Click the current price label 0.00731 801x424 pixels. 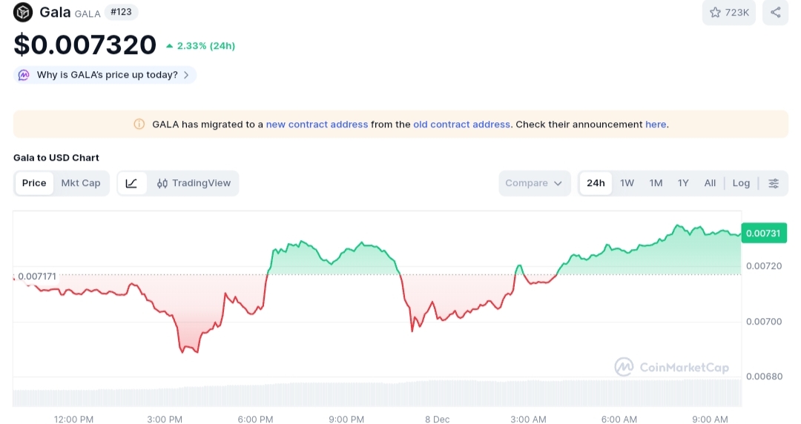pyautogui.click(x=764, y=233)
